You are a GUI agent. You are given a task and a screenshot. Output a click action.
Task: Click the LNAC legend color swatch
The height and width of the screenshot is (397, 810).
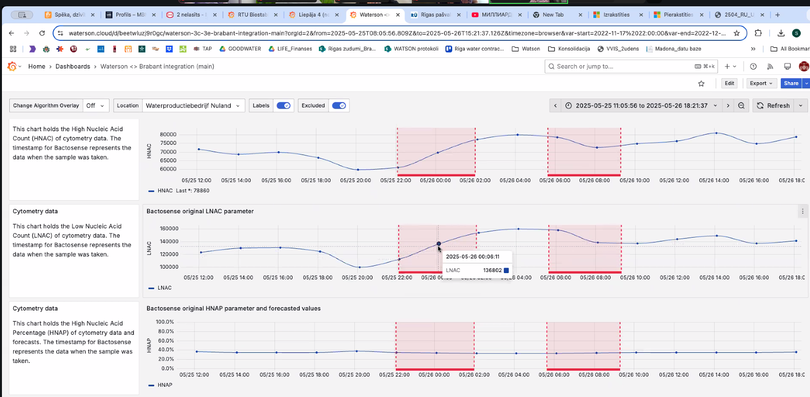(151, 288)
